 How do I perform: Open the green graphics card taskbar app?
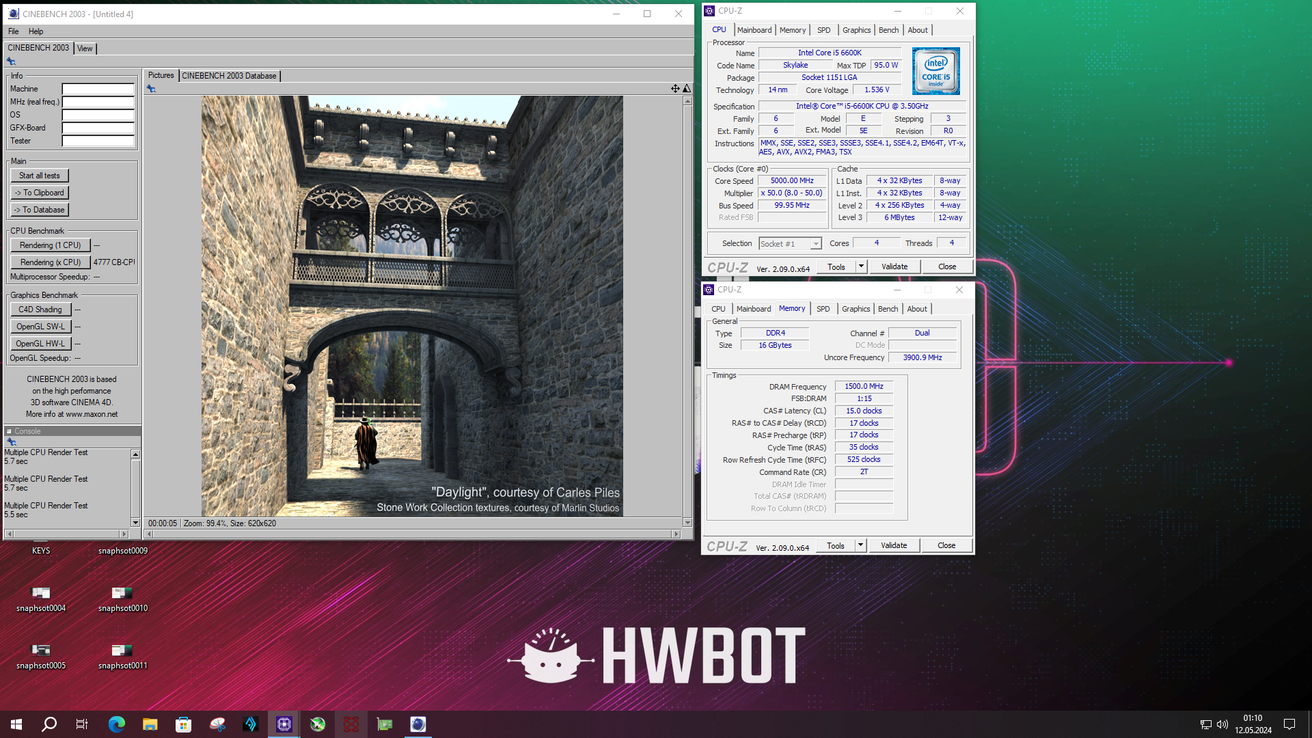pos(385,724)
